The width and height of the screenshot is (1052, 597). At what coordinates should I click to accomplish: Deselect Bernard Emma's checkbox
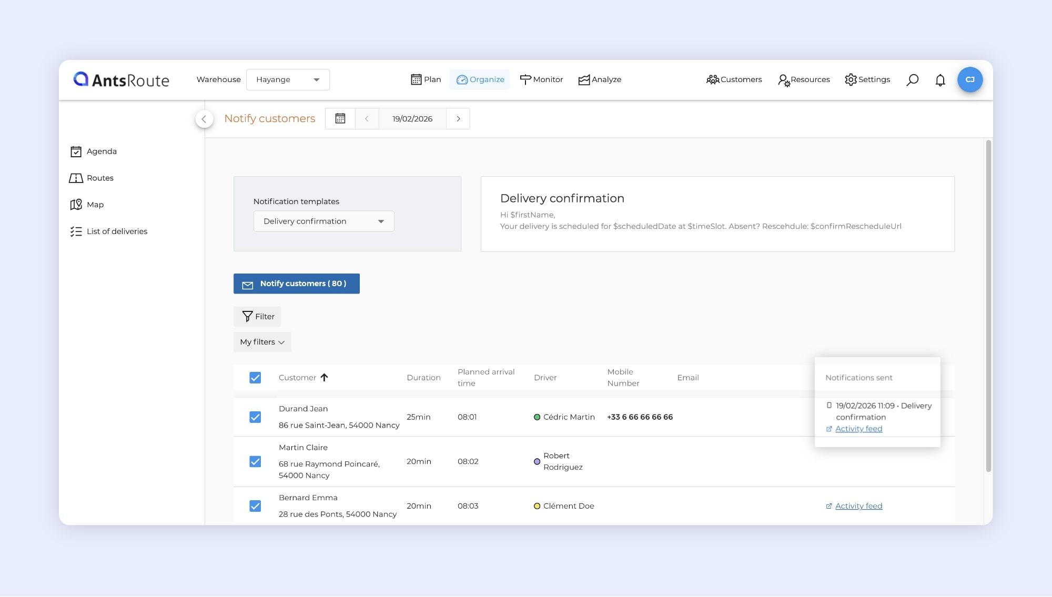pyautogui.click(x=255, y=506)
